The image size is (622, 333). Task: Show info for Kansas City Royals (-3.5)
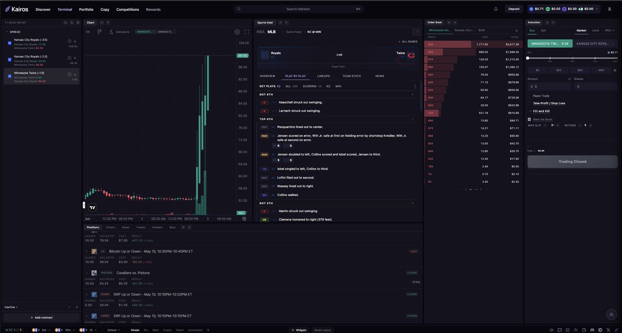[x=69, y=41]
